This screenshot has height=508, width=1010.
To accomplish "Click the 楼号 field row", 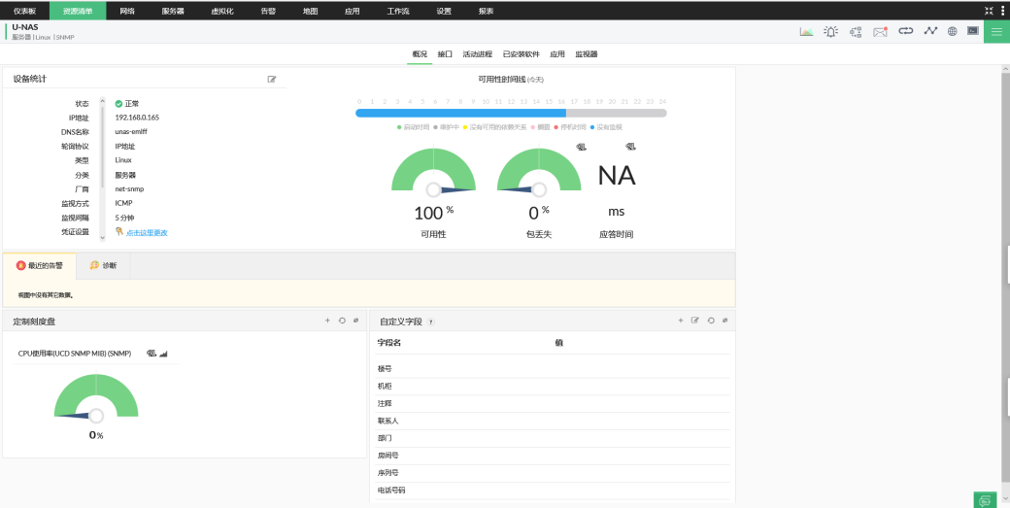I will click(552, 369).
